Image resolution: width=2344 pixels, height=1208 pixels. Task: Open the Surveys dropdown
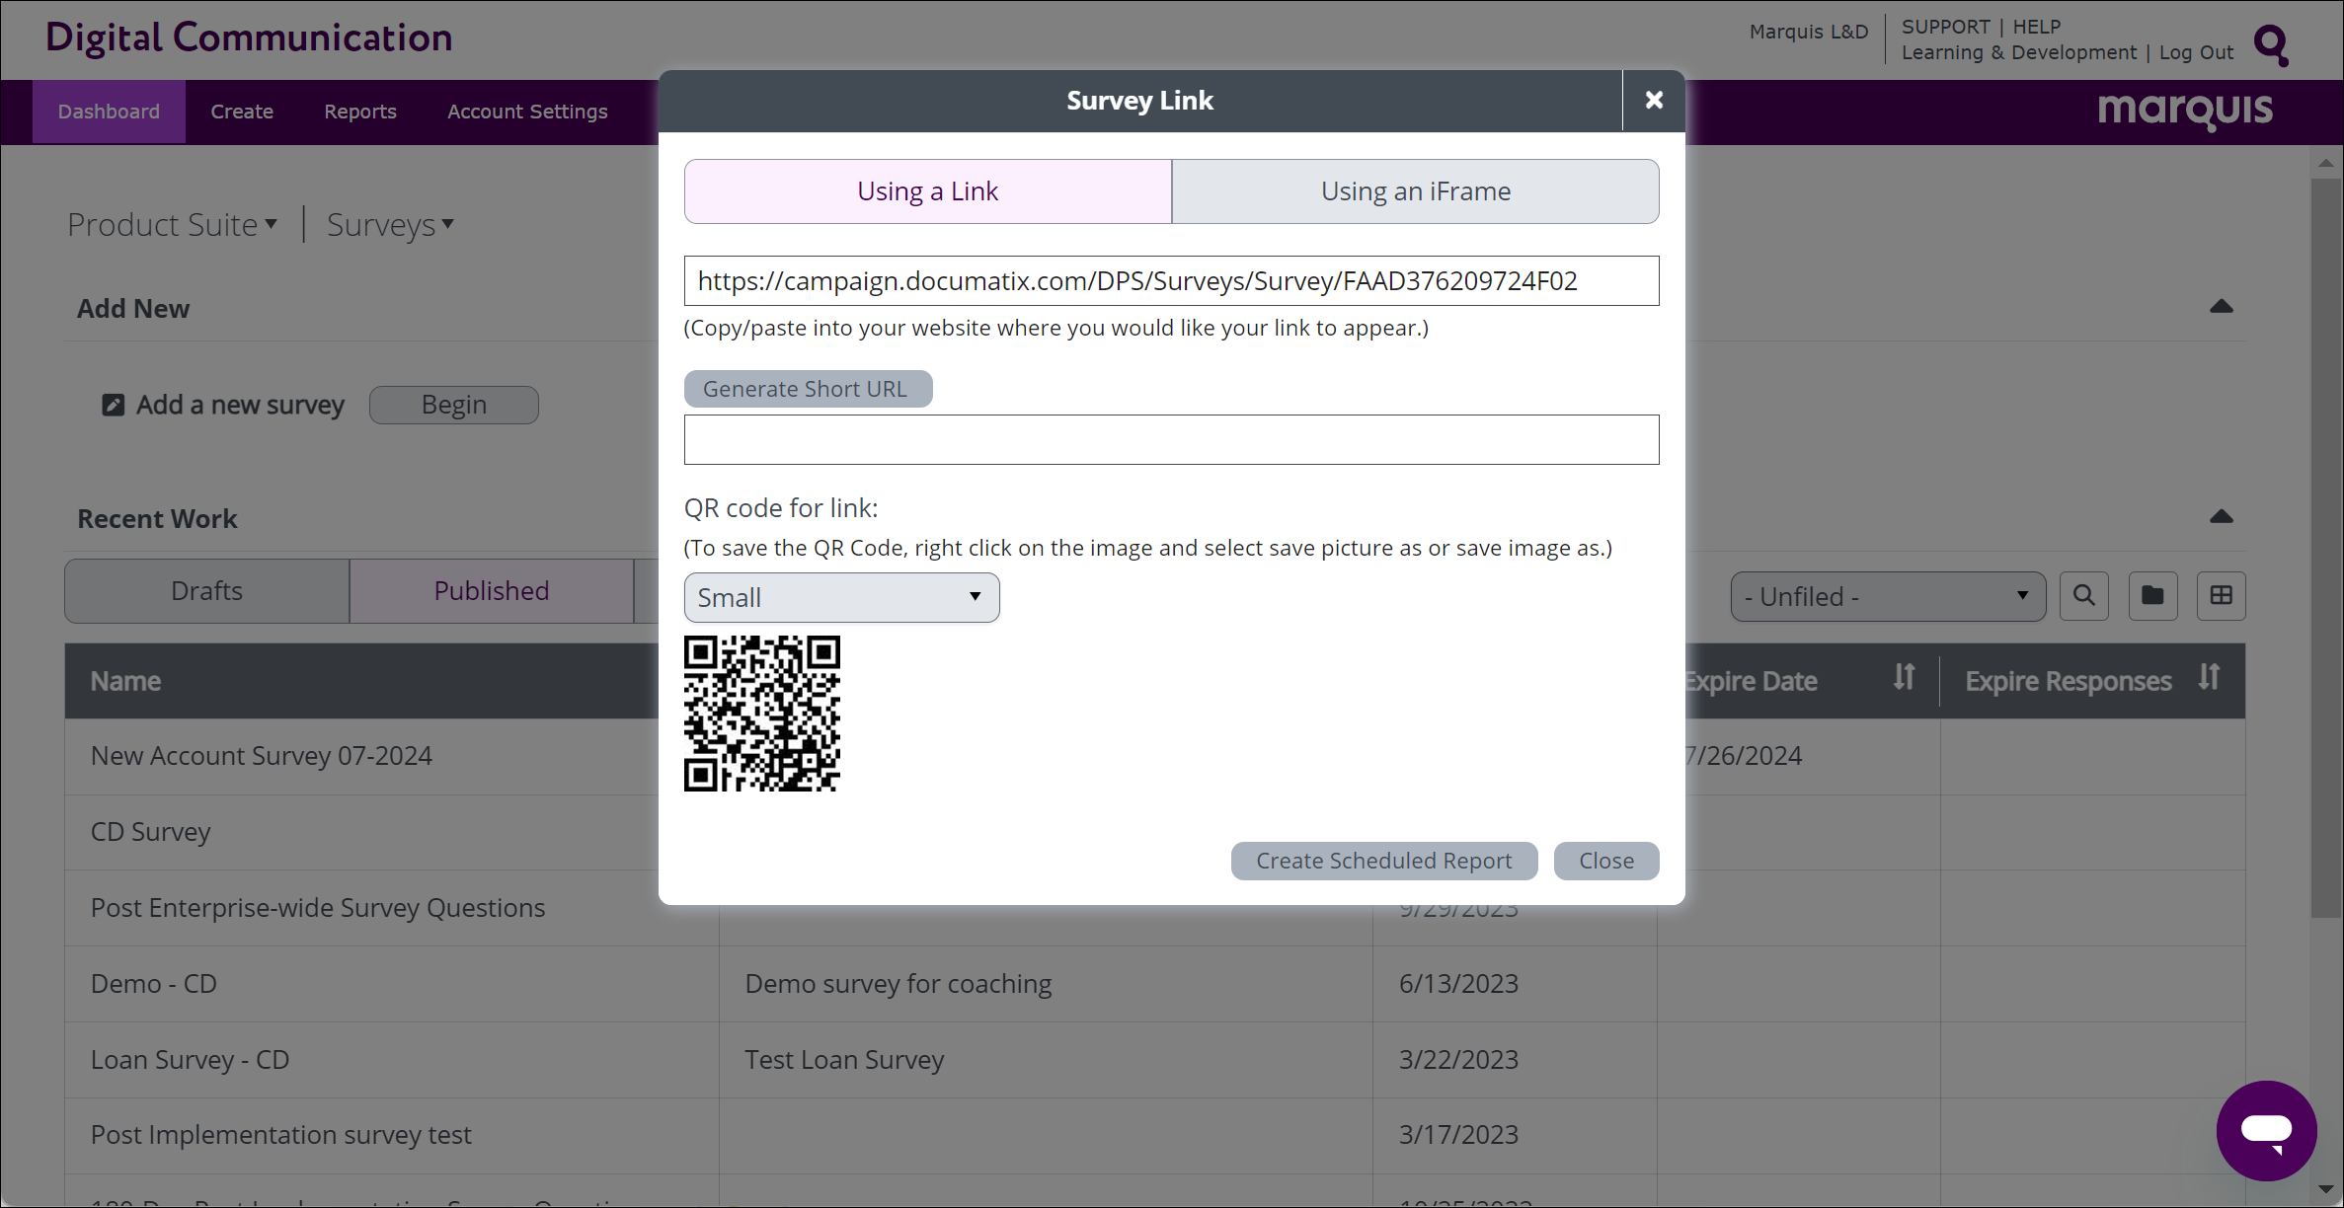pos(390,225)
